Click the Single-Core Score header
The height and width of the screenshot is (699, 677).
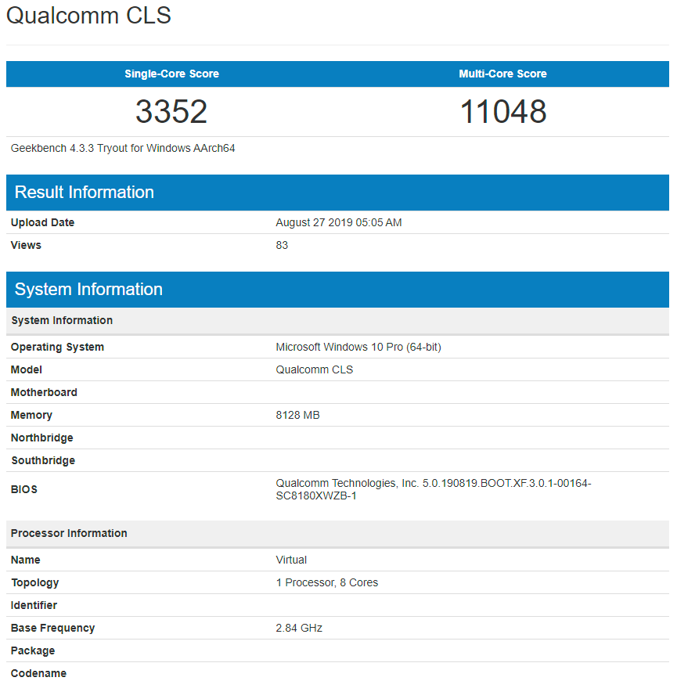coord(171,74)
